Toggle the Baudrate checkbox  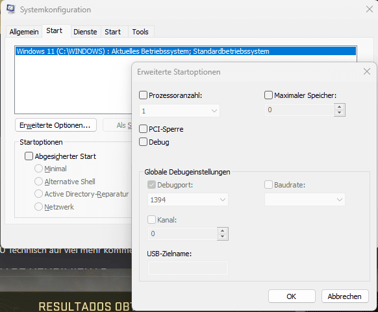coord(268,185)
